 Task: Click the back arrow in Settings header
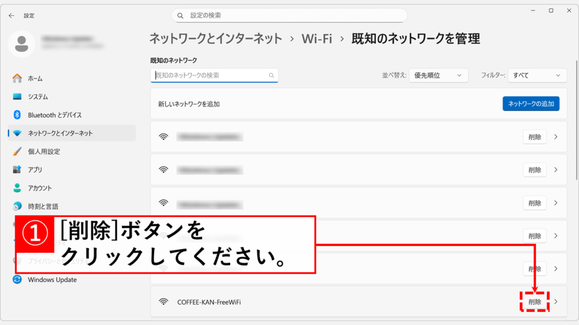pos(11,16)
